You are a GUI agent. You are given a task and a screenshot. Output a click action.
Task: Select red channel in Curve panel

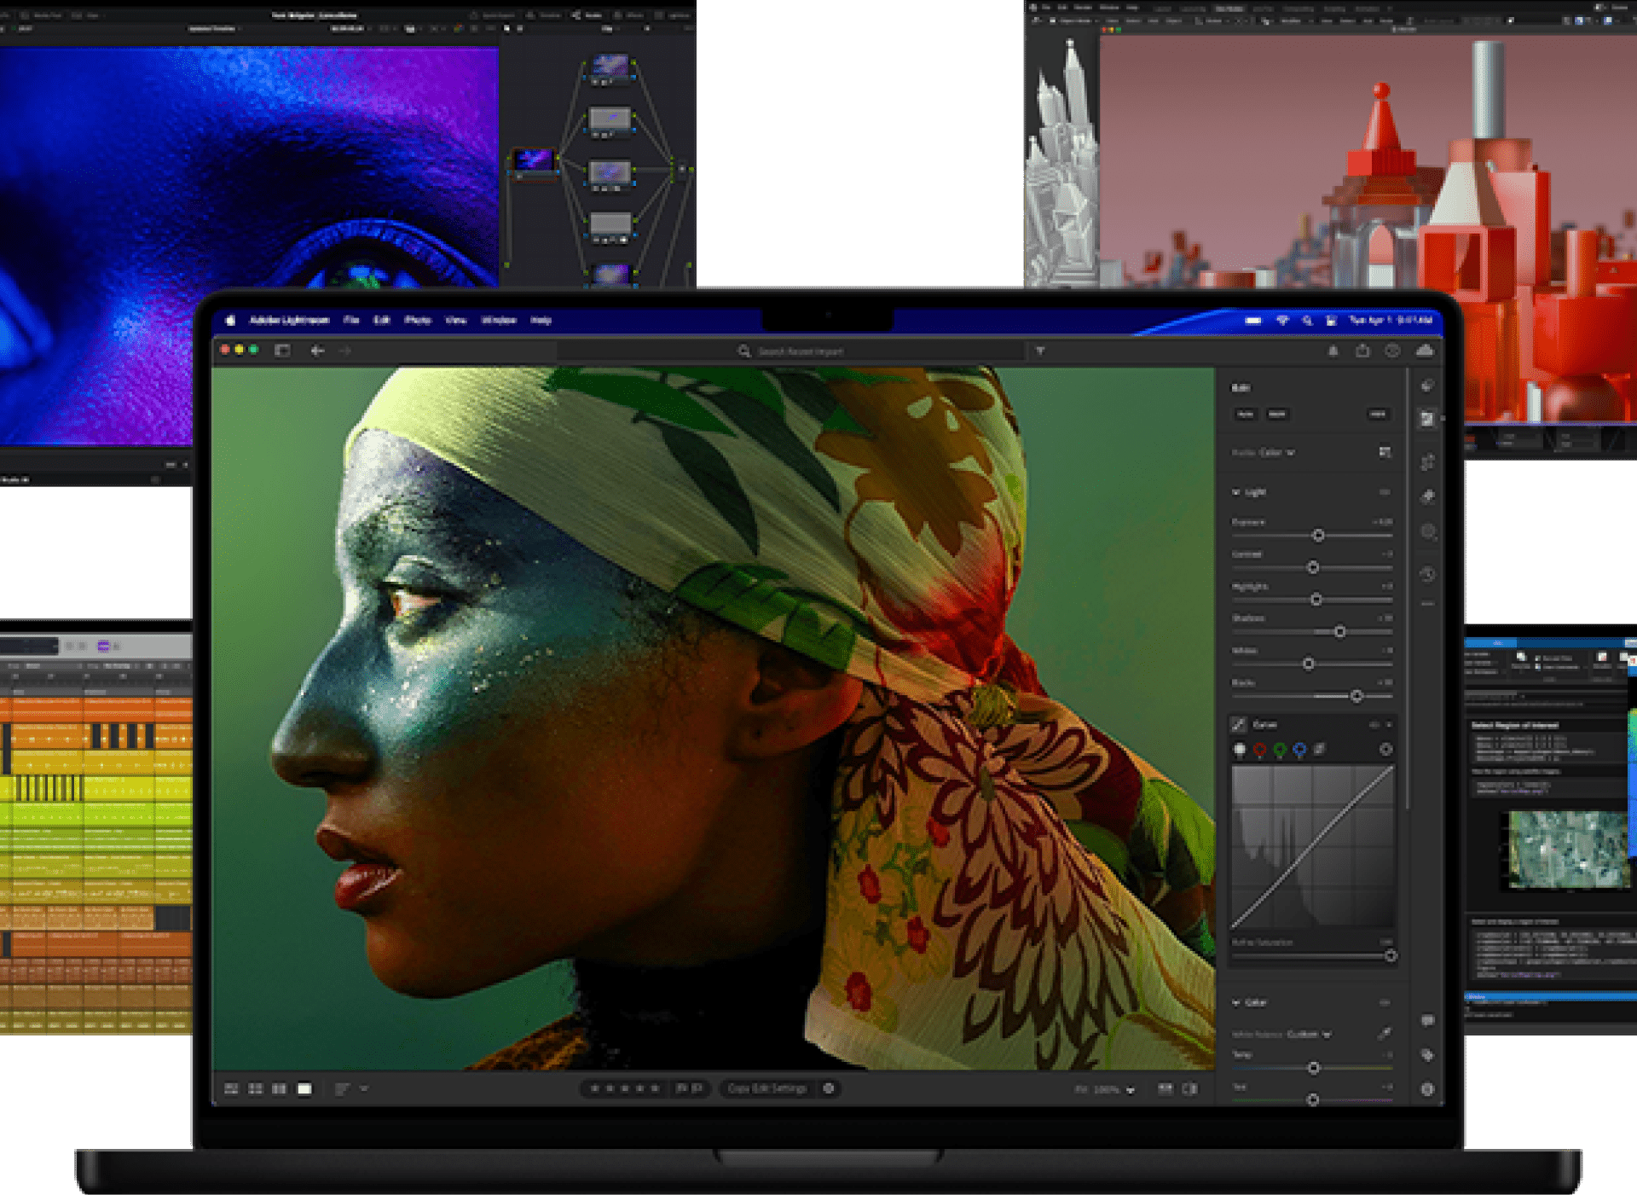pos(1259,750)
